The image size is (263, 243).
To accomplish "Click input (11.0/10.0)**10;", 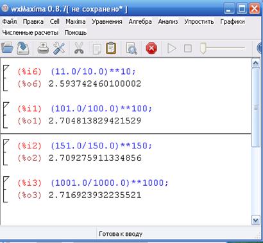I will pos(93,71).
